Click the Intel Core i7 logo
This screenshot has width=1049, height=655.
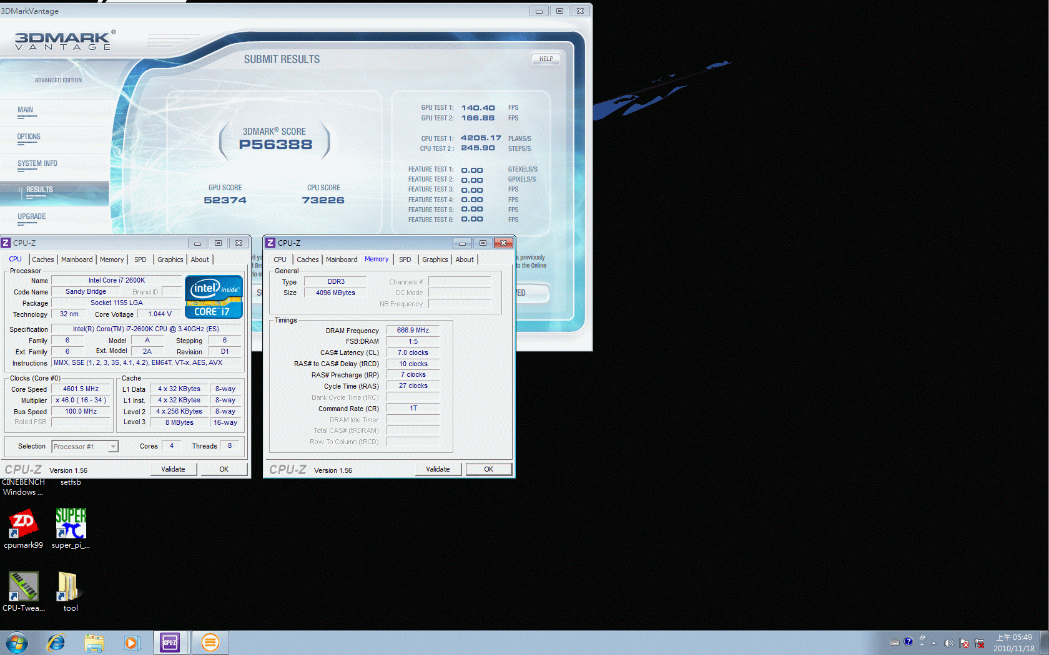(x=214, y=297)
